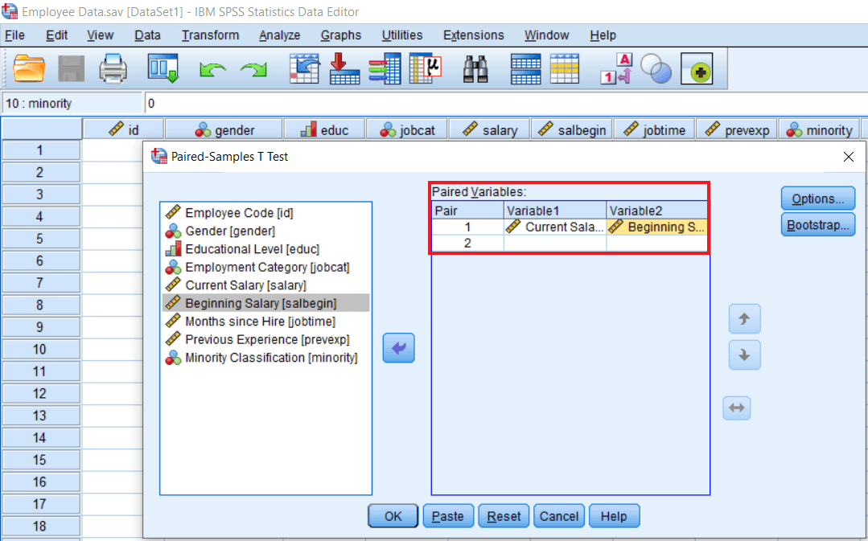
Task: Select Employee Code [id] in variable list
Action: 265,213
